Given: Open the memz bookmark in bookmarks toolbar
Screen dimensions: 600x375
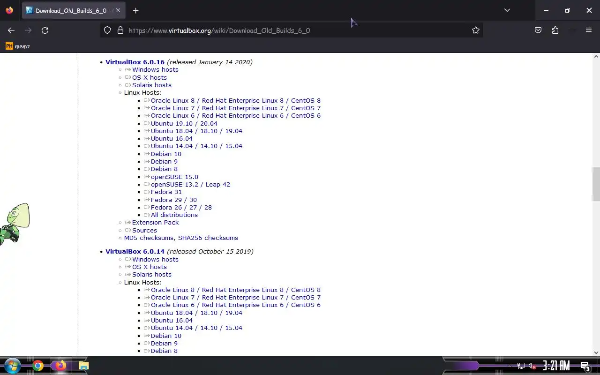Looking at the screenshot, I should coord(18,46).
